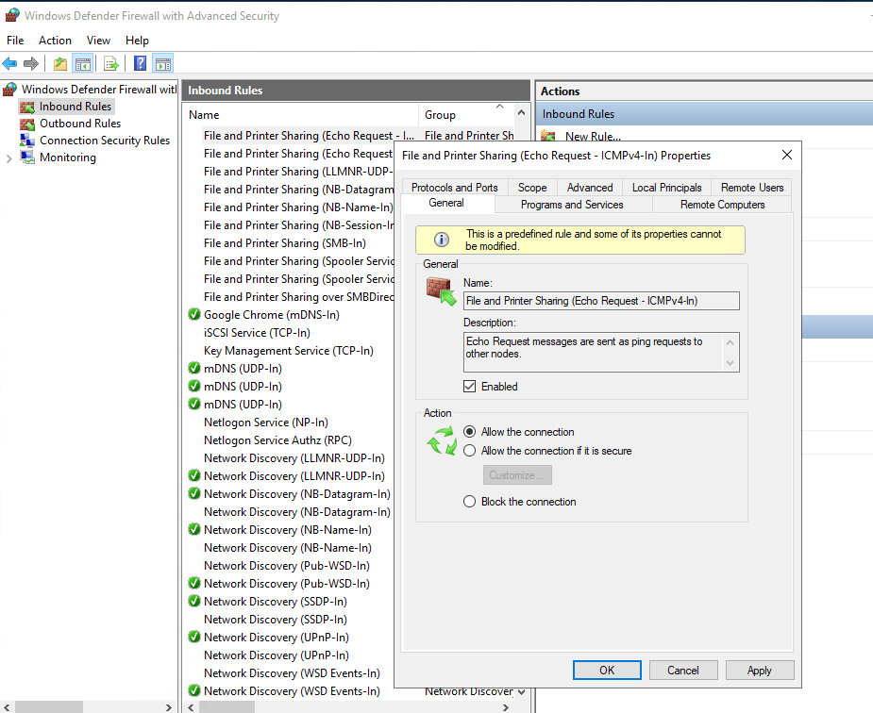The width and height of the screenshot is (873, 713).
Task: Open the Action menu
Action: coord(55,41)
